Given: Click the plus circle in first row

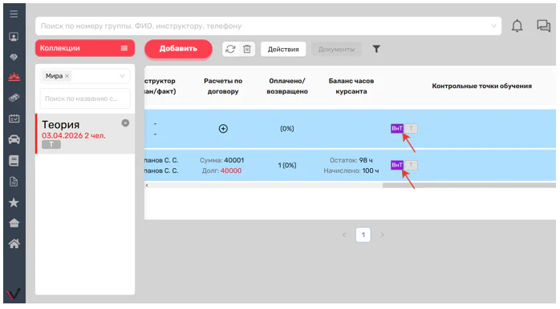Looking at the screenshot, I should 223,129.
